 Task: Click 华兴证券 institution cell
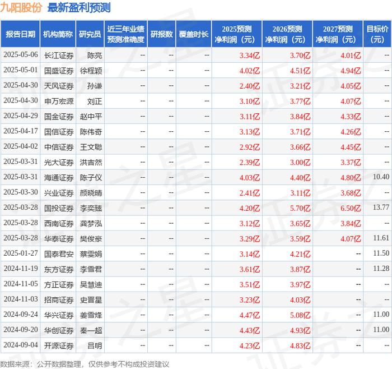coord(59,315)
